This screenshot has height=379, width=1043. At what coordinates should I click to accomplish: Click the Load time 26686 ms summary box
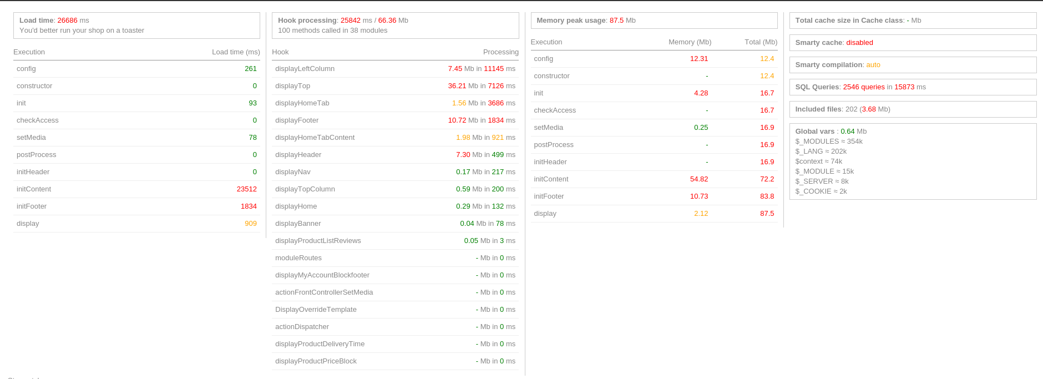click(x=136, y=26)
